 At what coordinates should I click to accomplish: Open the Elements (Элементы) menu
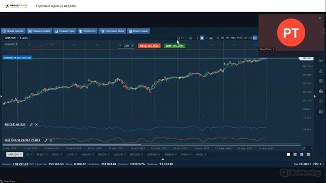87,31
